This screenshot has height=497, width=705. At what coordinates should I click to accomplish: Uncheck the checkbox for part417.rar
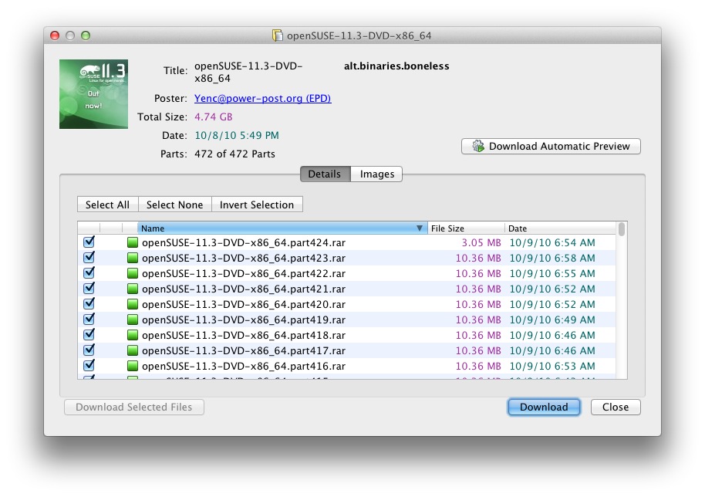click(x=89, y=350)
